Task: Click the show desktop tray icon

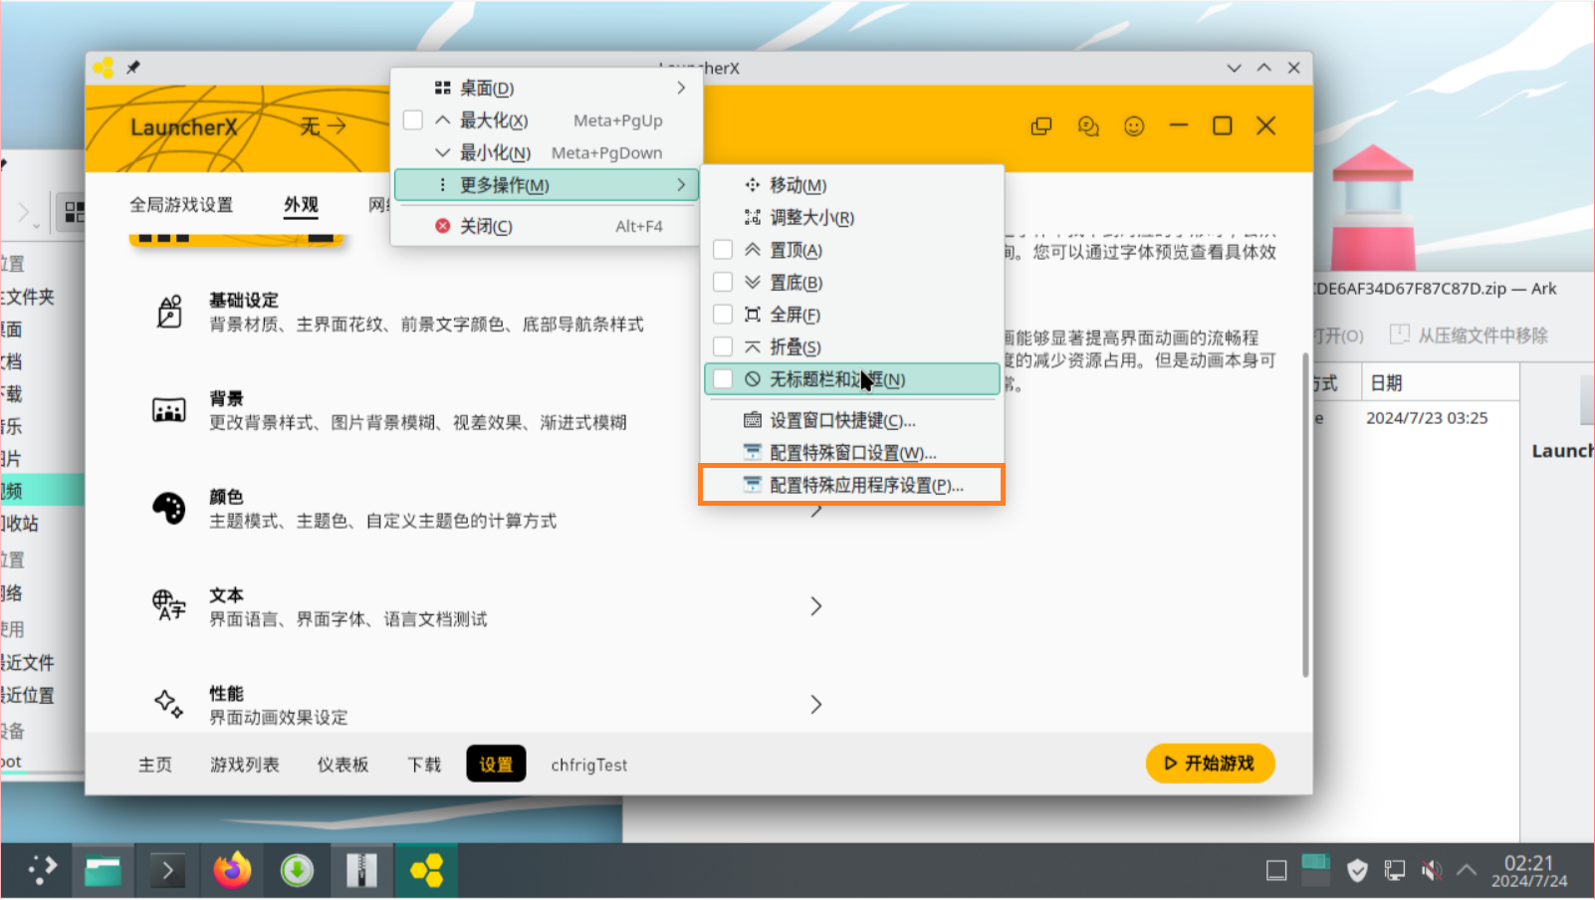Action: click(x=1276, y=871)
